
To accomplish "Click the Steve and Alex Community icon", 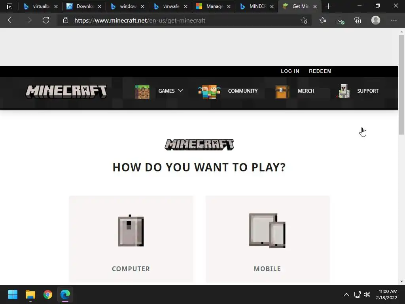I will (209, 91).
